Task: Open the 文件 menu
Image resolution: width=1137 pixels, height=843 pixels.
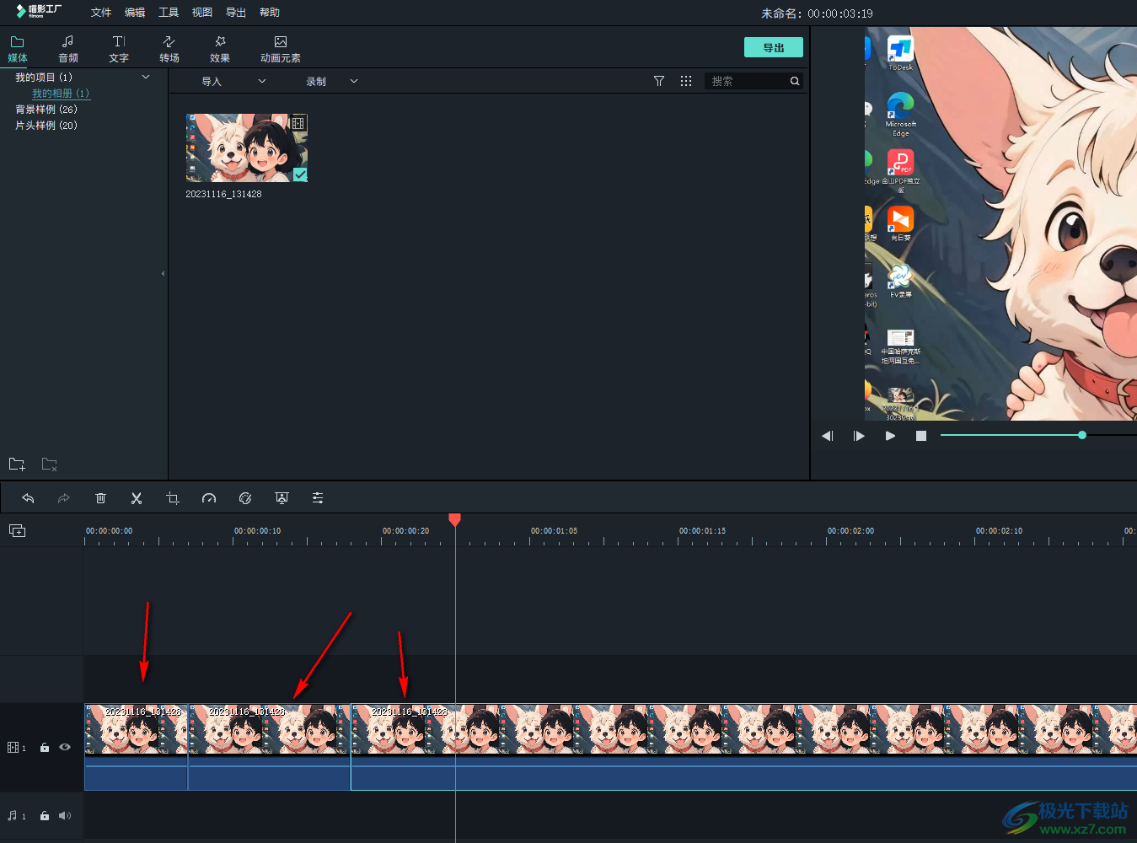Action: pyautogui.click(x=101, y=13)
